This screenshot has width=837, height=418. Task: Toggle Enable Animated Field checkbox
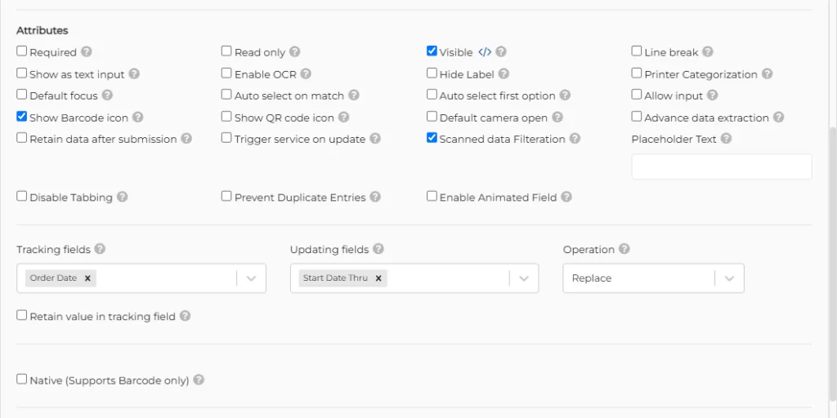pyautogui.click(x=432, y=196)
